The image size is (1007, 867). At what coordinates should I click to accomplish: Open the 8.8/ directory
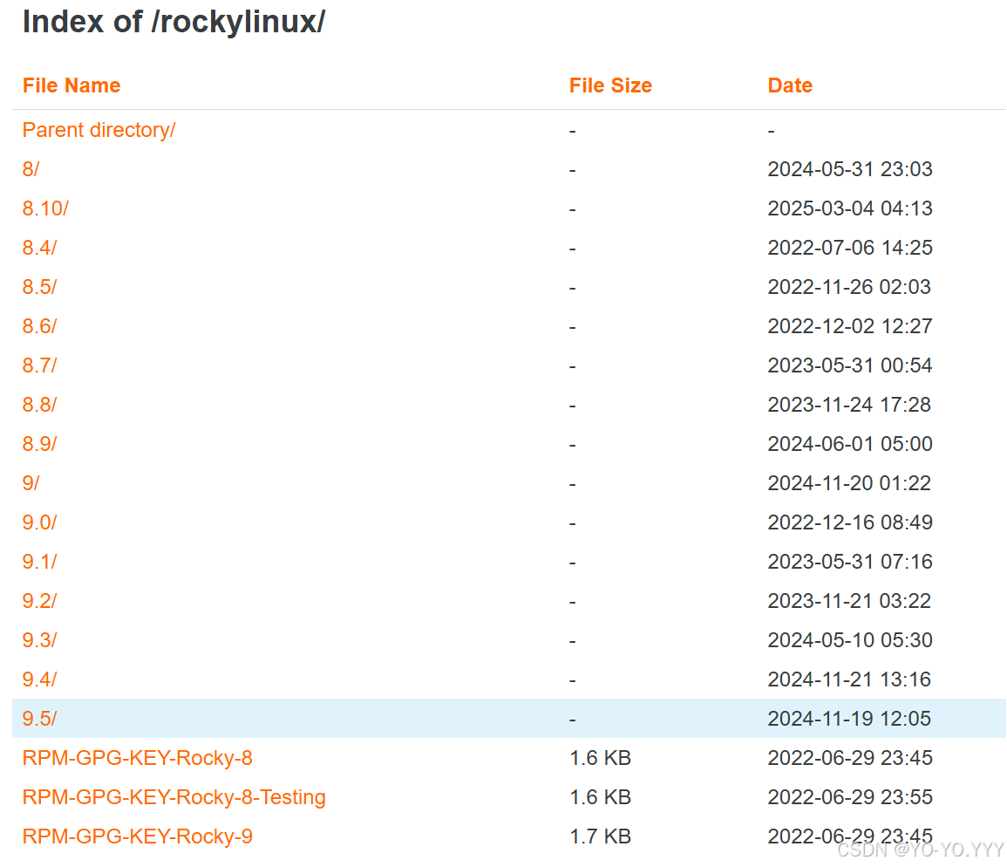pos(40,404)
